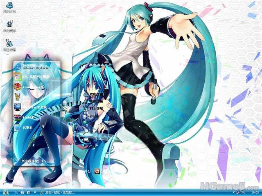Image resolution: width=262 pixels, height=196 pixels.
Task: Open the 我的文档 desktop icon
Action: (x=9, y=7)
